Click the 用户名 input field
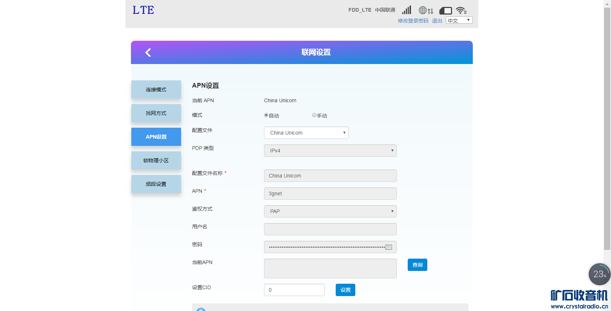This screenshot has height=311, width=611. (x=330, y=229)
